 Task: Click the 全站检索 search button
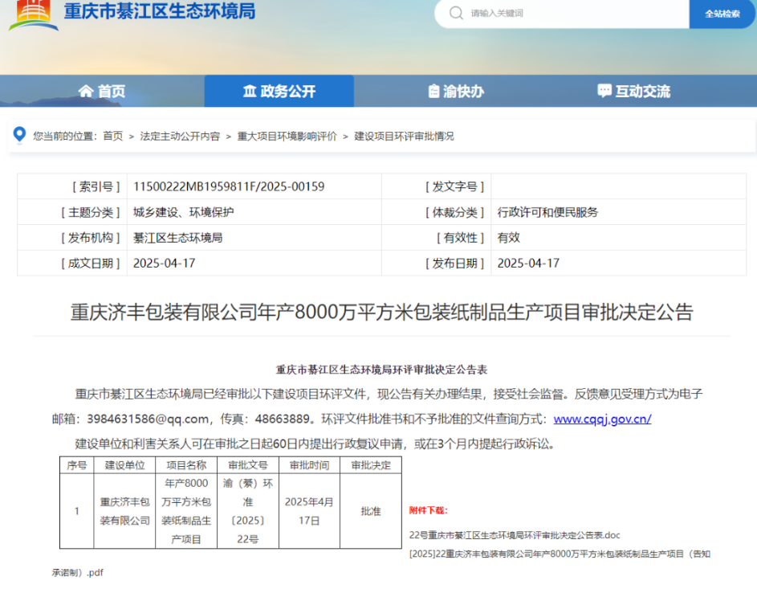click(x=722, y=14)
